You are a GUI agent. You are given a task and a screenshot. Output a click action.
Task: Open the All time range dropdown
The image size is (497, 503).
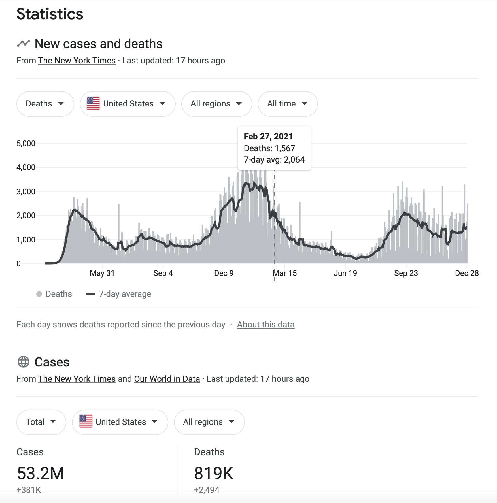(288, 104)
